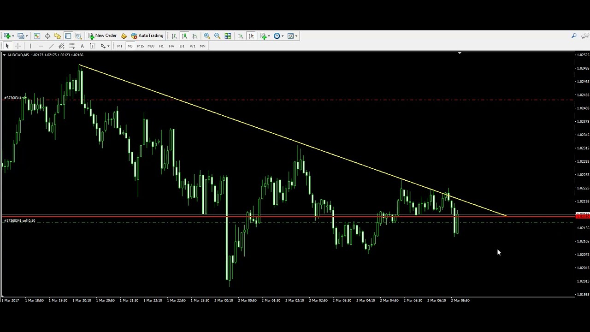This screenshot has width=590, height=332.
Task: Open the Periods clock icon
Action: point(277,36)
